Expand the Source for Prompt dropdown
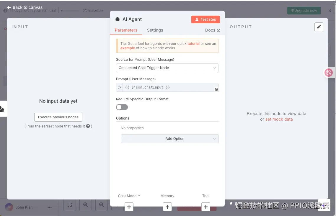Viewport: 336px width, 216px height. pyautogui.click(x=167, y=68)
